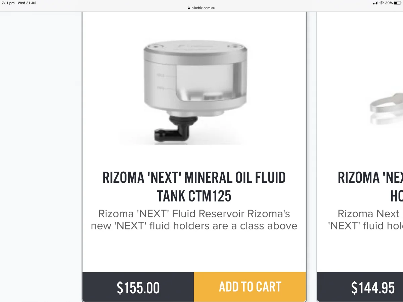Tap the padlock icon in the address bar
The width and height of the screenshot is (403, 302).
click(189, 8)
